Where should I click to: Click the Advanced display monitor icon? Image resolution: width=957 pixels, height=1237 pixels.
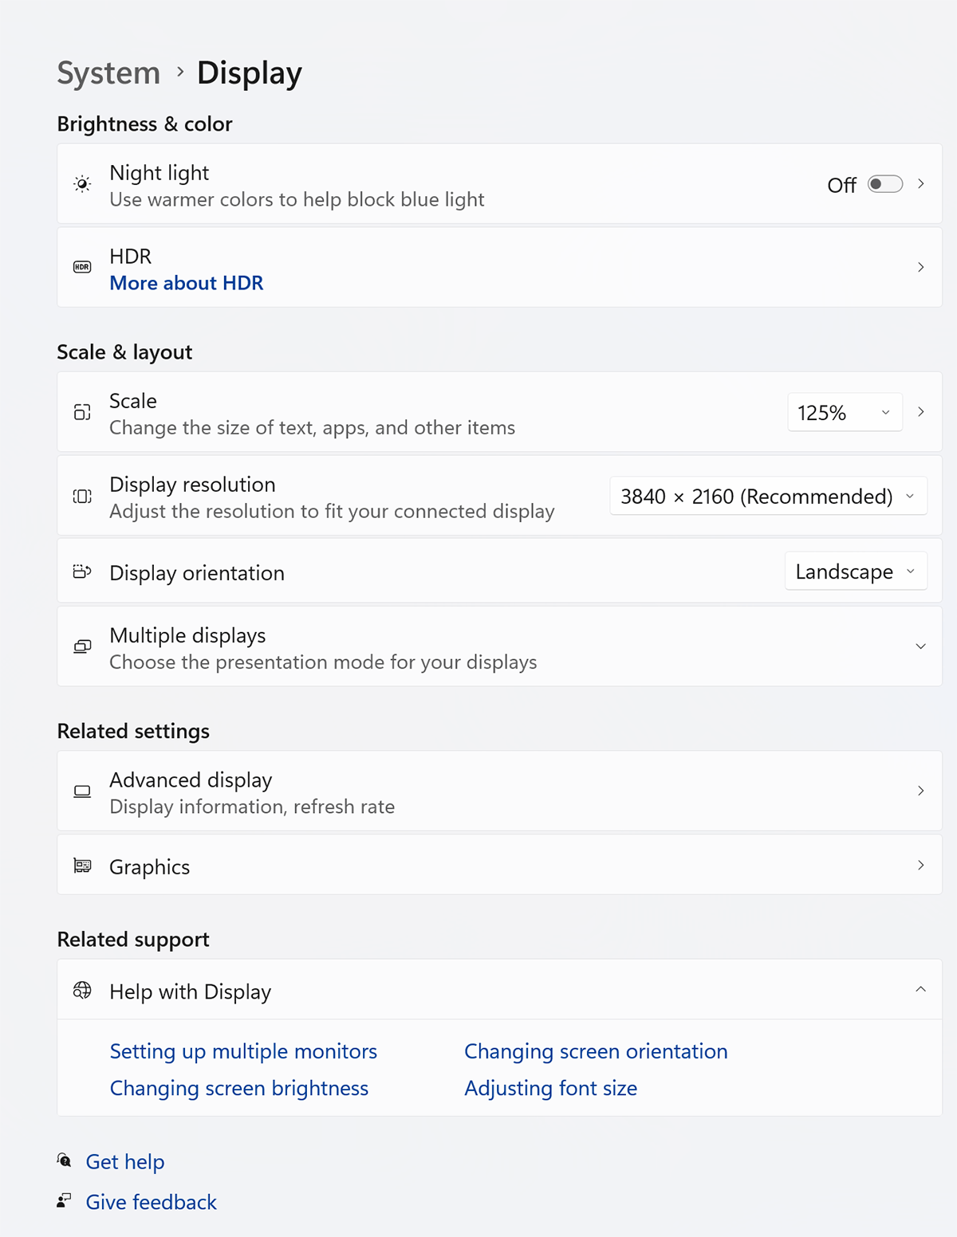coord(82,791)
